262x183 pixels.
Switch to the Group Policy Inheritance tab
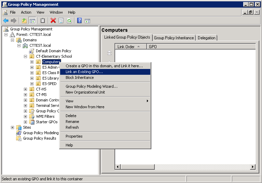click(x=174, y=38)
